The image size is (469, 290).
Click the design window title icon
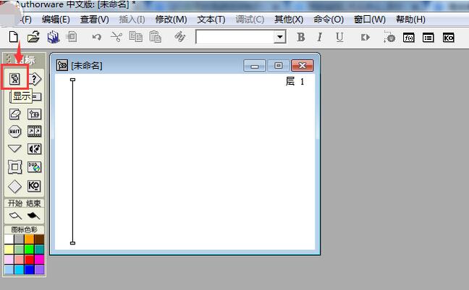[62, 65]
